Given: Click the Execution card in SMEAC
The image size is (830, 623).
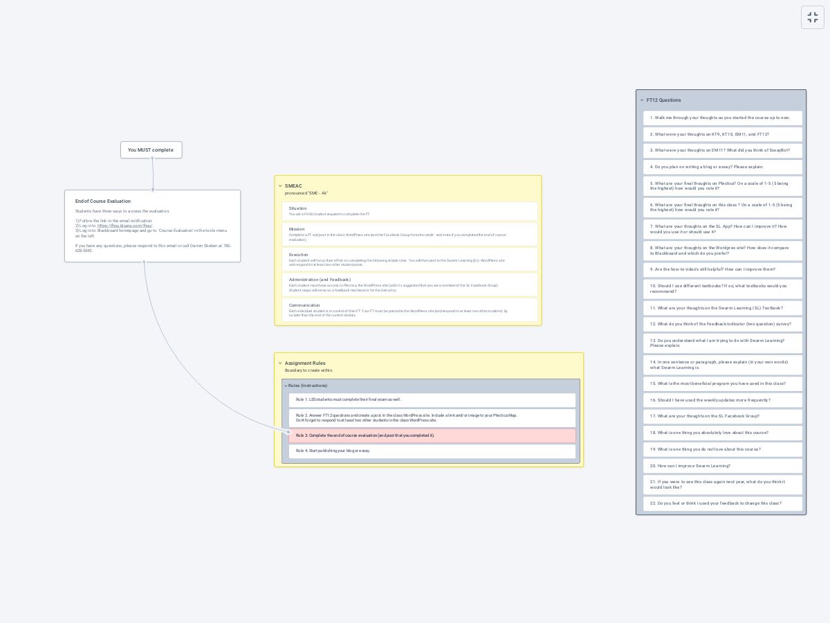Looking at the screenshot, I should [409, 259].
